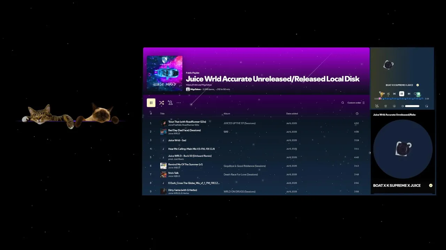Open the playlist three-dots more options menu
The height and width of the screenshot is (250, 446).
tap(179, 103)
